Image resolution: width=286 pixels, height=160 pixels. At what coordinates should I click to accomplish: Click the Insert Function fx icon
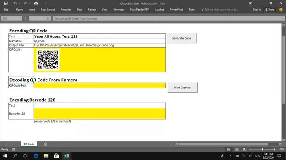point(48,18)
